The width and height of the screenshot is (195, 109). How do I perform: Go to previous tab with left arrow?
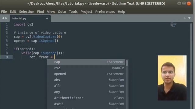[3, 18]
